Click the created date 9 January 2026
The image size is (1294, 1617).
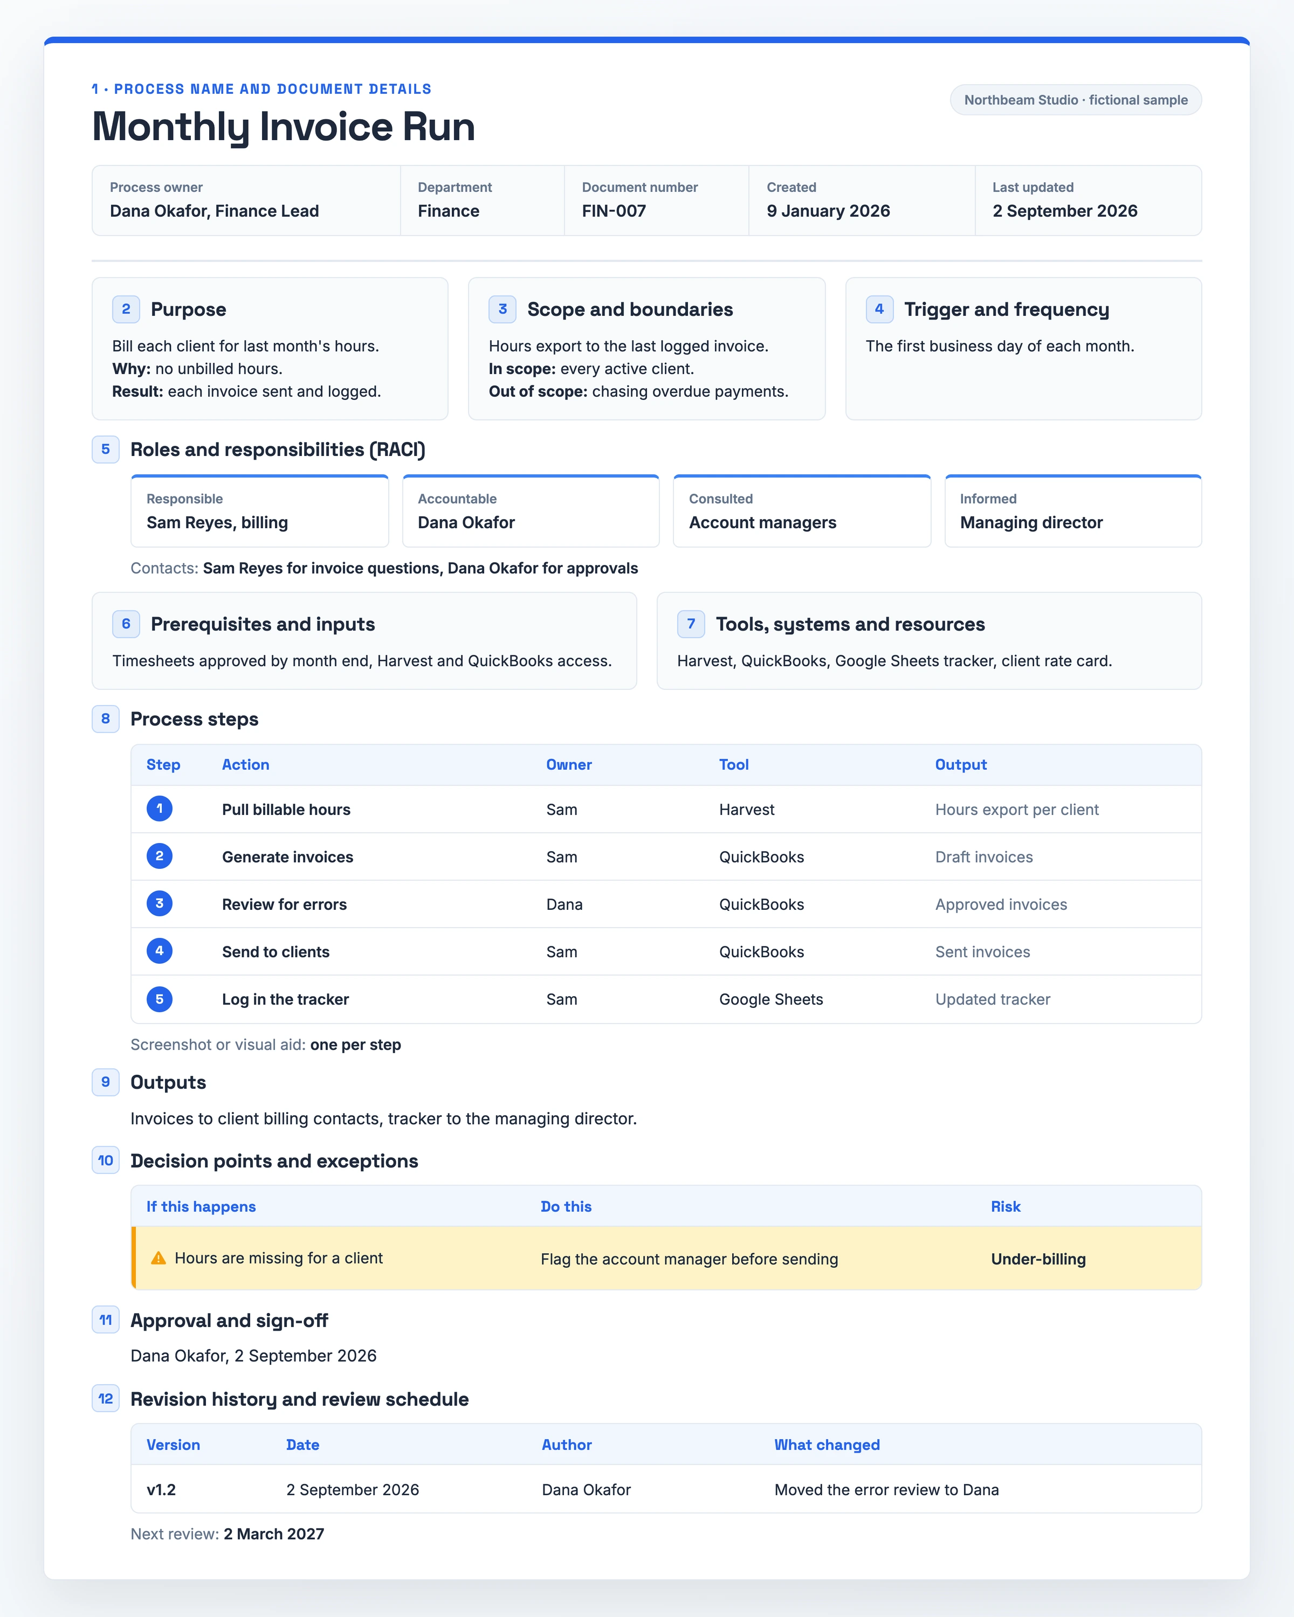[828, 211]
